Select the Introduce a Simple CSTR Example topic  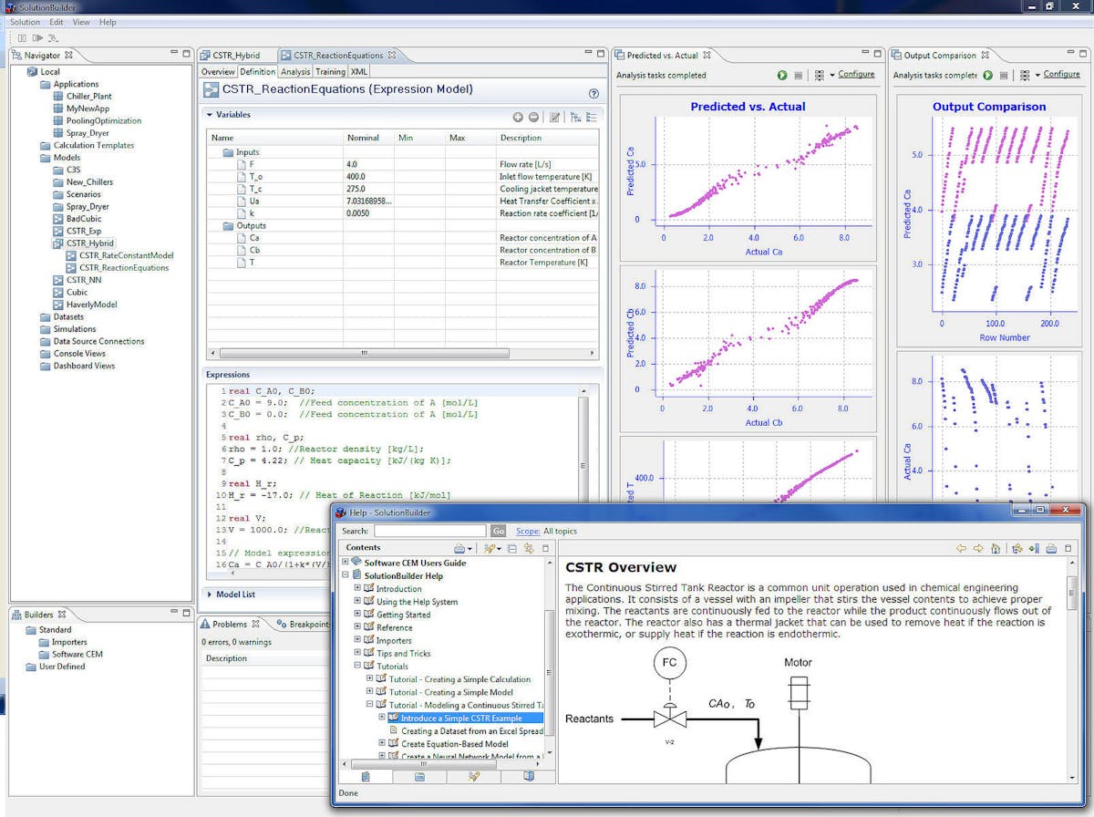[463, 718]
